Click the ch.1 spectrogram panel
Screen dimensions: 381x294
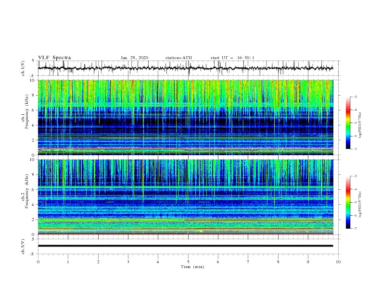pyautogui.click(x=186, y=117)
